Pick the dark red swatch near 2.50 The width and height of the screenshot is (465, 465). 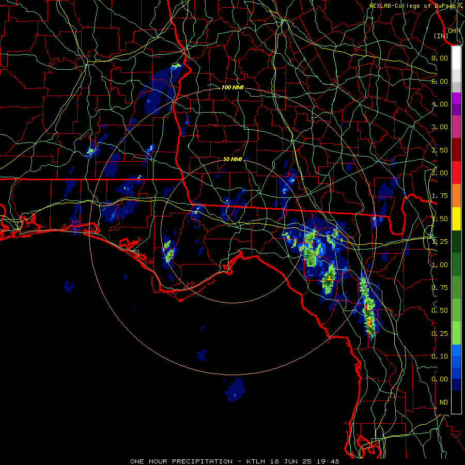(x=456, y=150)
